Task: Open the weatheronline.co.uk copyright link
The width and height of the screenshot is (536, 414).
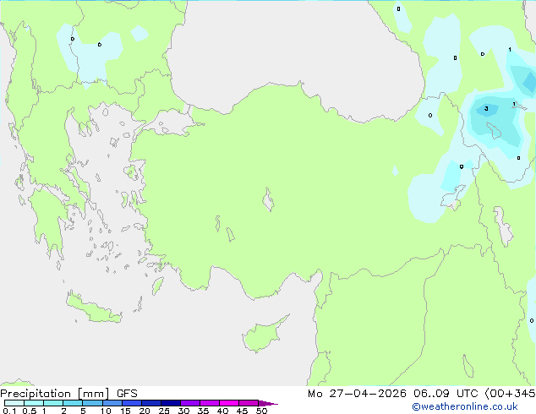Action: [465, 406]
